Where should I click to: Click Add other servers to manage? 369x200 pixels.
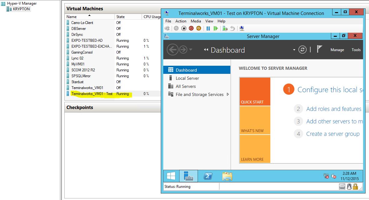coord(334,121)
